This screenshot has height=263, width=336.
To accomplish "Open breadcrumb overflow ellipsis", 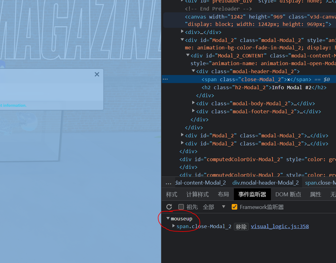I will tap(168, 183).
